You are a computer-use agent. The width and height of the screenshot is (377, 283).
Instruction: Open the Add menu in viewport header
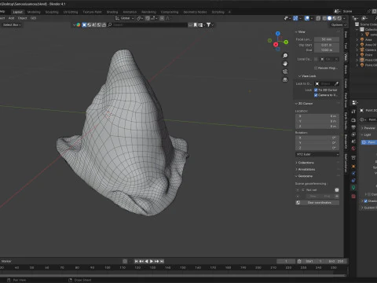(x=11, y=18)
